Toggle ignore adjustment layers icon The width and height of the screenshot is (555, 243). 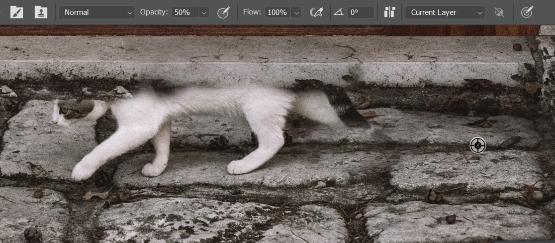tap(500, 12)
